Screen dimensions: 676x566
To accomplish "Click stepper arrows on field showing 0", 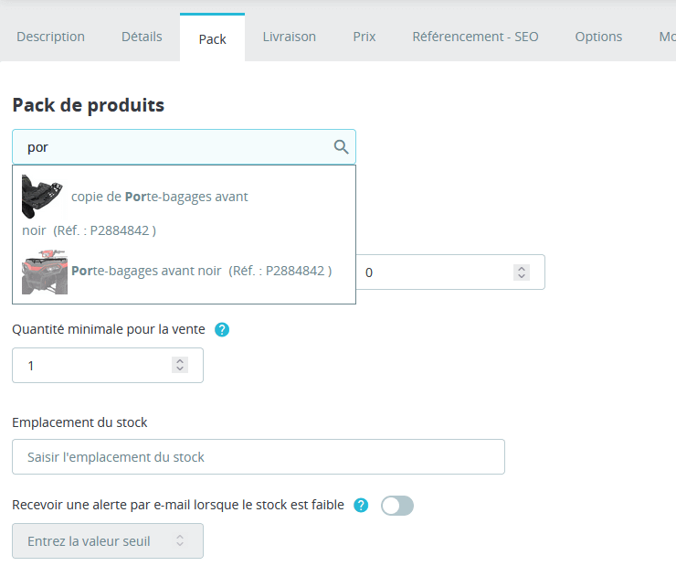I will [522, 272].
